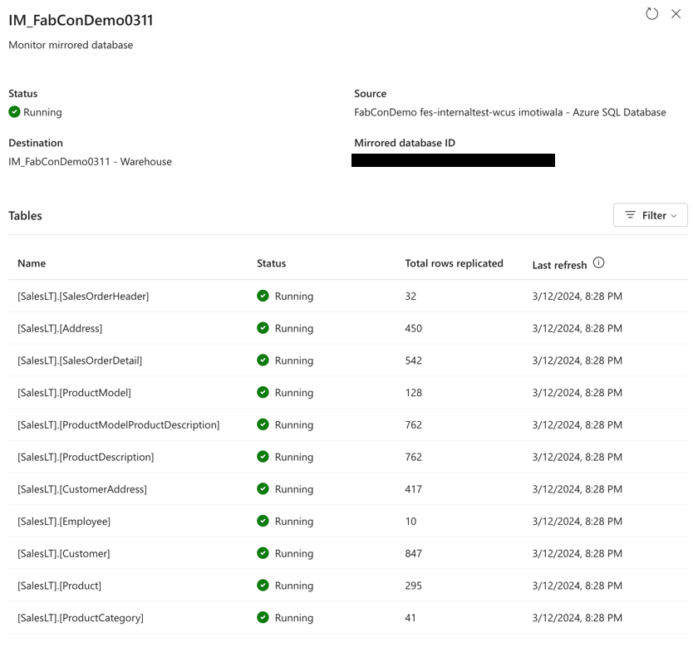Click the 762 value in ProductDescription row
Screen dimensions: 693x647
pos(414,458)
